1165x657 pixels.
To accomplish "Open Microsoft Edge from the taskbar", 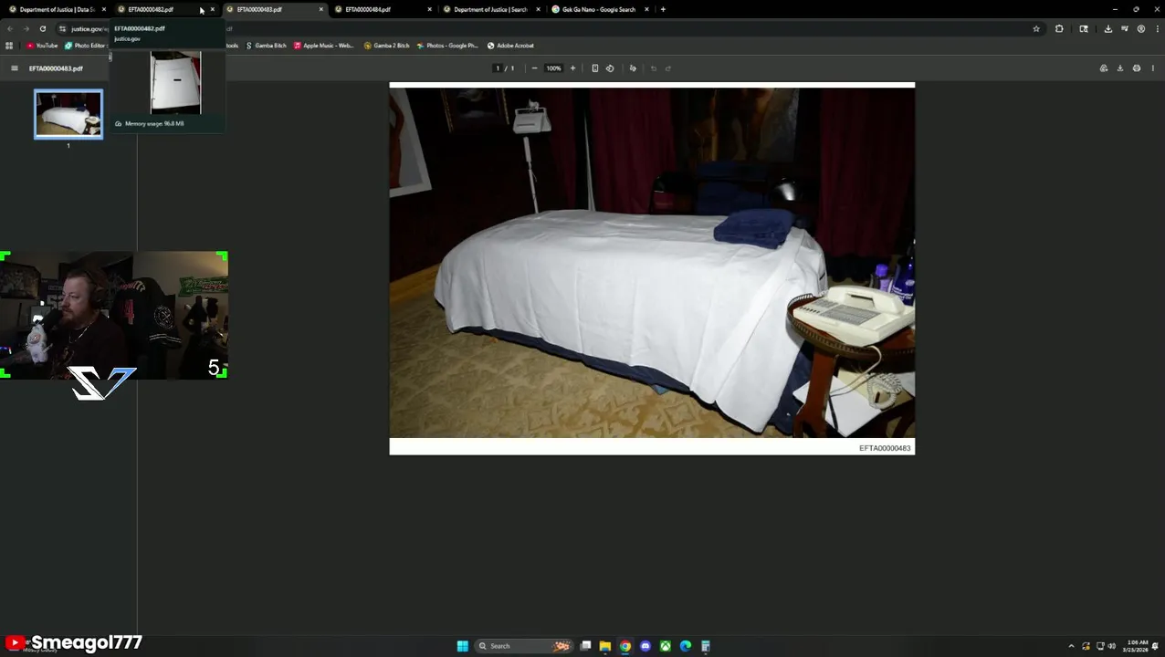I will pos(686,646).
